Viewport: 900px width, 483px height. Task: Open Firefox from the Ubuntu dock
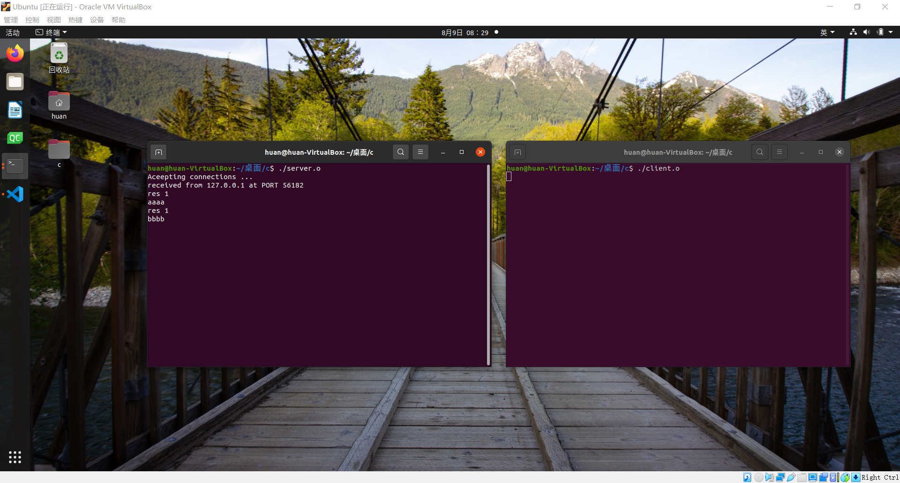(15, 53)
